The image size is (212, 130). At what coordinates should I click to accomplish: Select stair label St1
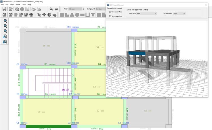coord(63,90)
